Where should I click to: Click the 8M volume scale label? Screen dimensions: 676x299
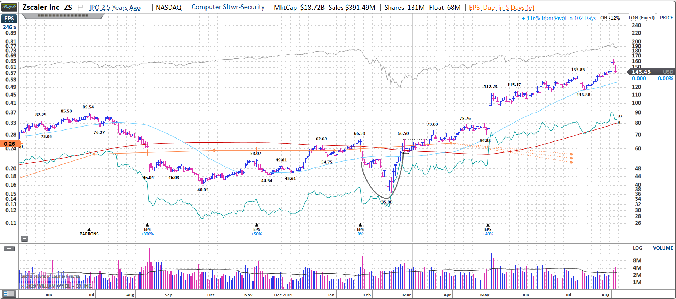click(x=637, y=260)
